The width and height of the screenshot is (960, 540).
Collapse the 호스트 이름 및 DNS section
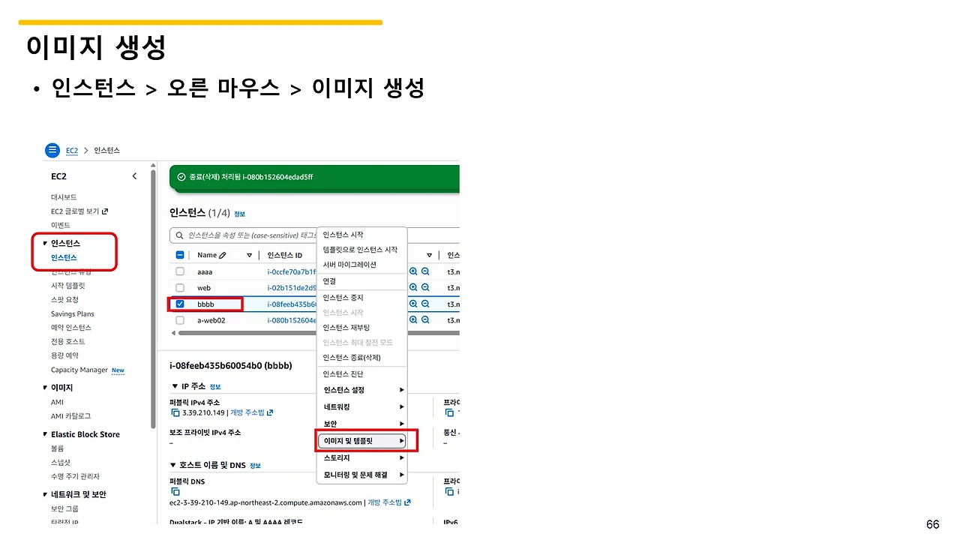pyautogui.click(x=175, y=465)
